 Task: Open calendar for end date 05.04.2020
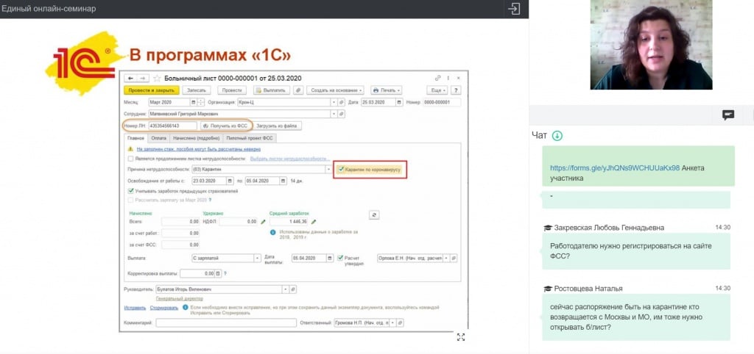(283, 181)
